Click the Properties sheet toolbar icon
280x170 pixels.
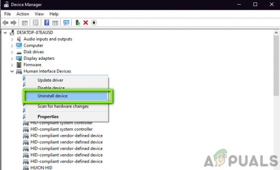[x=36, y=23]
